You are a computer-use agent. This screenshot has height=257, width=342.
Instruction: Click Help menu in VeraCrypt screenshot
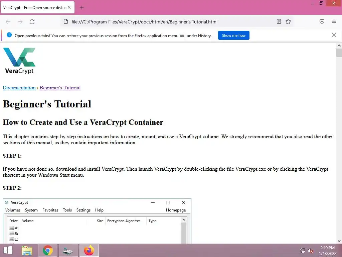tap(99, 210)
